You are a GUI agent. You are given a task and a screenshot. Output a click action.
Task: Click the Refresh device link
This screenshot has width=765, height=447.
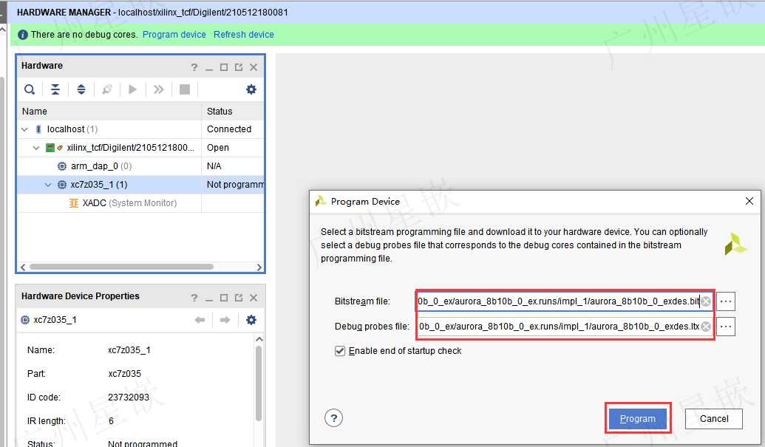(x=243, y=35)
